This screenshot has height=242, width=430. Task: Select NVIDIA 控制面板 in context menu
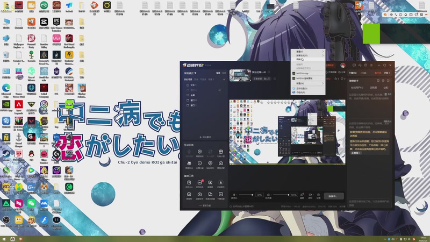point(308,78)
